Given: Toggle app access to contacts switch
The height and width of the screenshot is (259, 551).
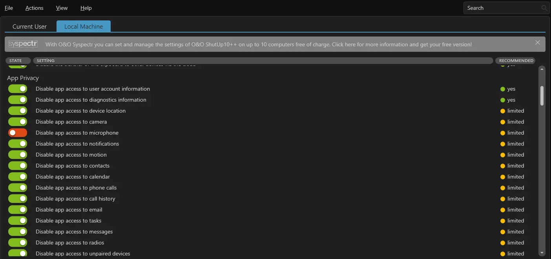Looking at the screenshot, I should click(18, 166).
